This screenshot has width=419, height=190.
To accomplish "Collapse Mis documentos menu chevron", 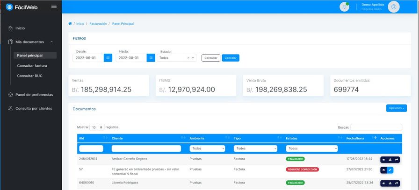I will click(x=51, y=42).
